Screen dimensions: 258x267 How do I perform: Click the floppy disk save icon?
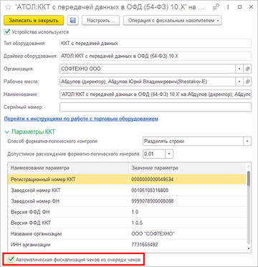[x=72, y=20]
